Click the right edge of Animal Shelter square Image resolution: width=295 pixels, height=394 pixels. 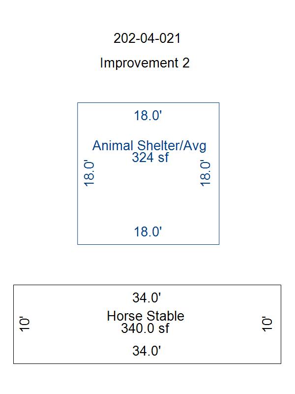pos(219,173)
